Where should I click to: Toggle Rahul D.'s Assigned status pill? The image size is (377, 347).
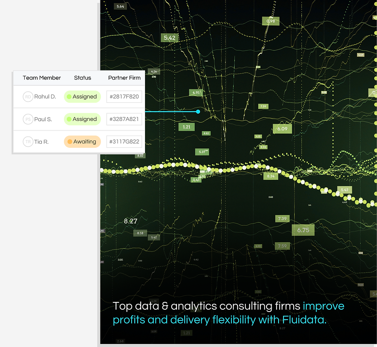point(82,97)
